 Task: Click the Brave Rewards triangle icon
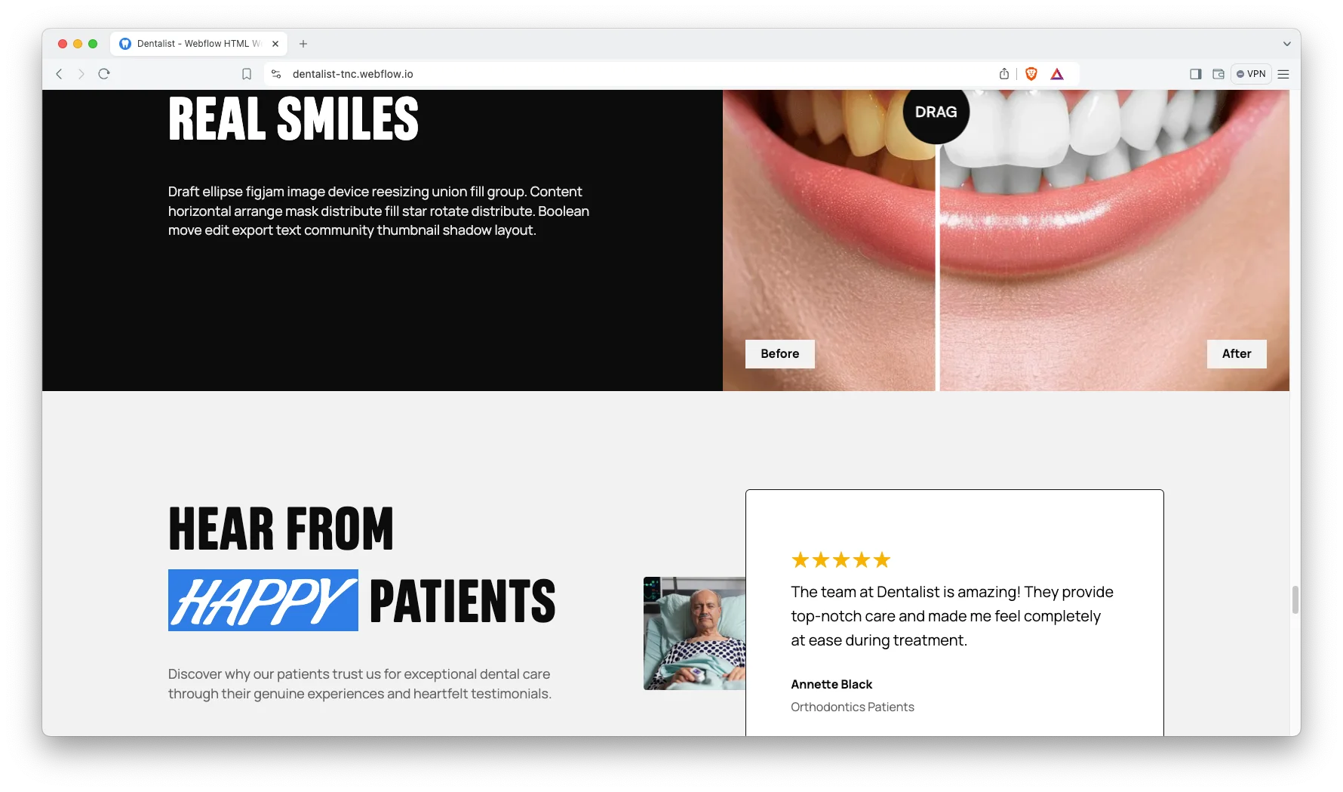pos(1057,74)
